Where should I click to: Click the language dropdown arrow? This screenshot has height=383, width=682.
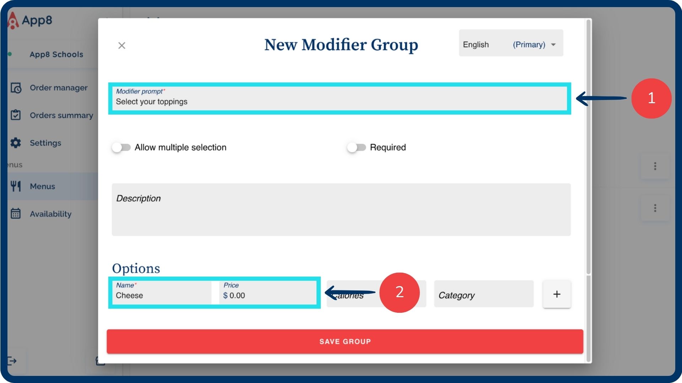[x=553, y=45]
